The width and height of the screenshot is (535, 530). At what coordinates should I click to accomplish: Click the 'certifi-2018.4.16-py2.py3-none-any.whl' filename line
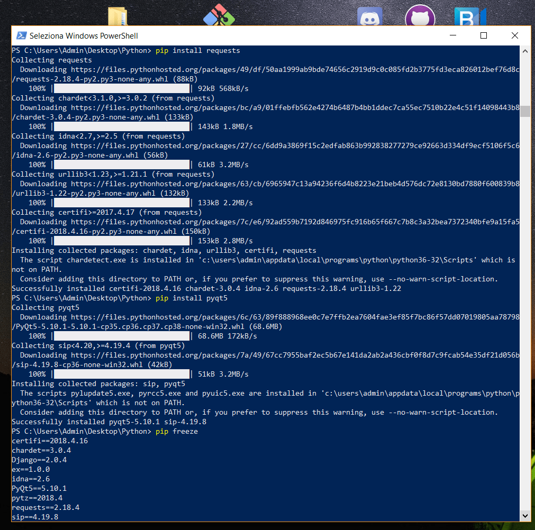click(x=111, y=232)
